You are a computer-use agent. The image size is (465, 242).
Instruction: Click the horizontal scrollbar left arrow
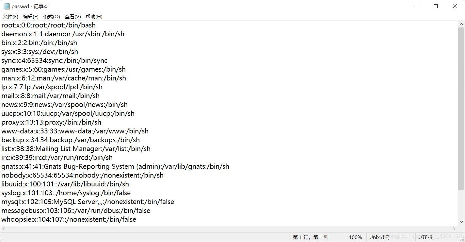3,229
